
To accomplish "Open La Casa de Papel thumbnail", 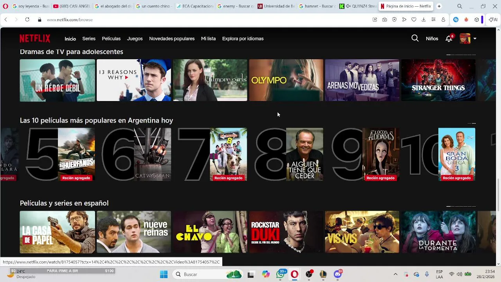I will pyautogui.click(x=58, y=232).
